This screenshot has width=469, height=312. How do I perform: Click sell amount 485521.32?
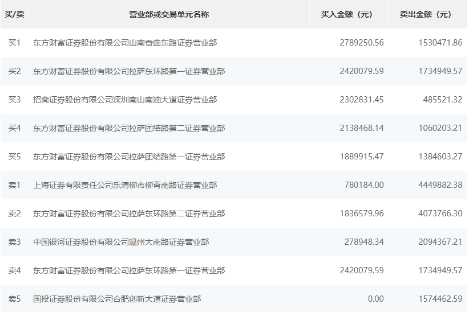tap(443, 100)
